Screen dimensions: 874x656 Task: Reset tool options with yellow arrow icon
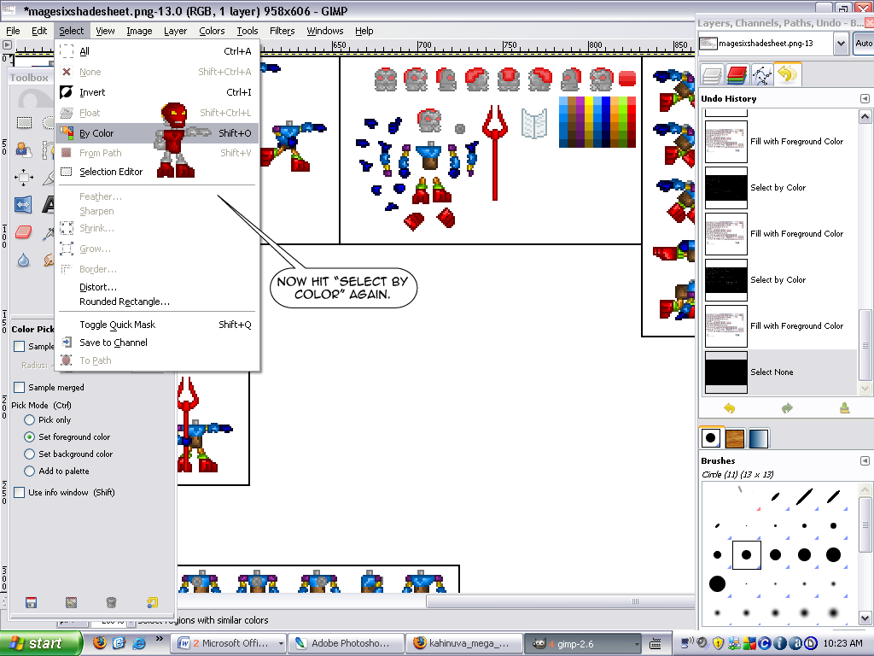[152, 602]
